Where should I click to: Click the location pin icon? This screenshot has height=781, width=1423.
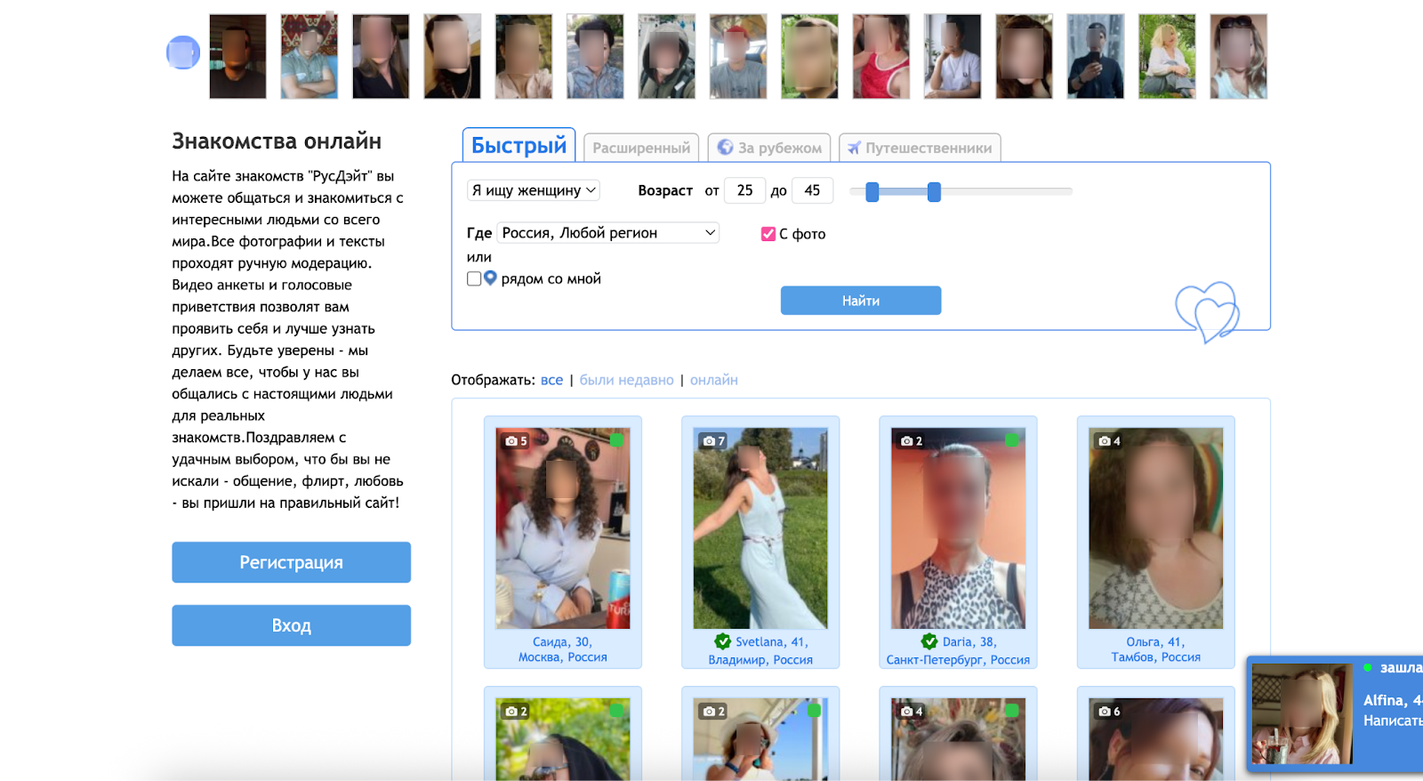490,278
